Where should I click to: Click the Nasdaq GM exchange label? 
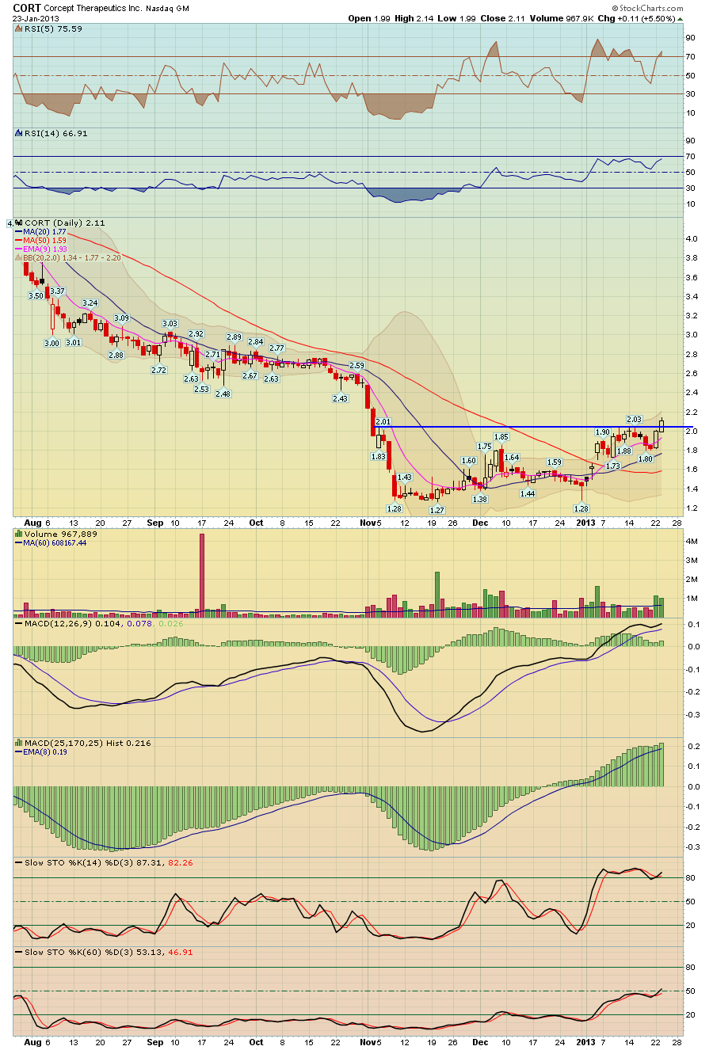[x=167, y=8]
